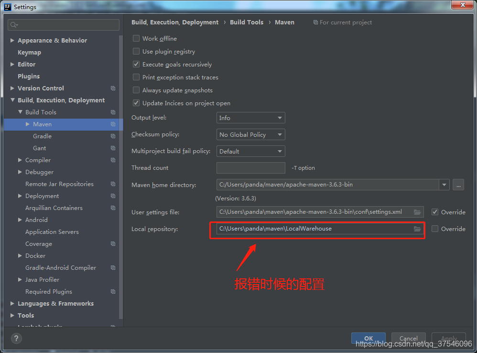Select Plugins in settings tree
The image size is (477, 353).
[x=29, y=77]
